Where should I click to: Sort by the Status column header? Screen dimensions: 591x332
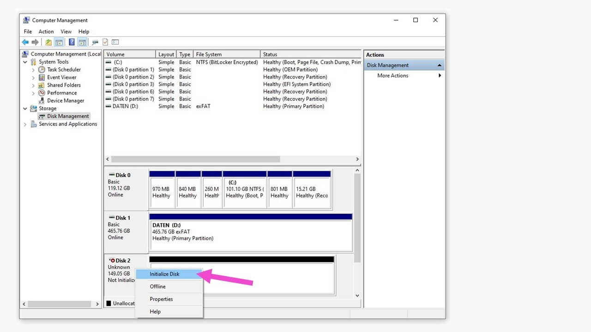311,54
